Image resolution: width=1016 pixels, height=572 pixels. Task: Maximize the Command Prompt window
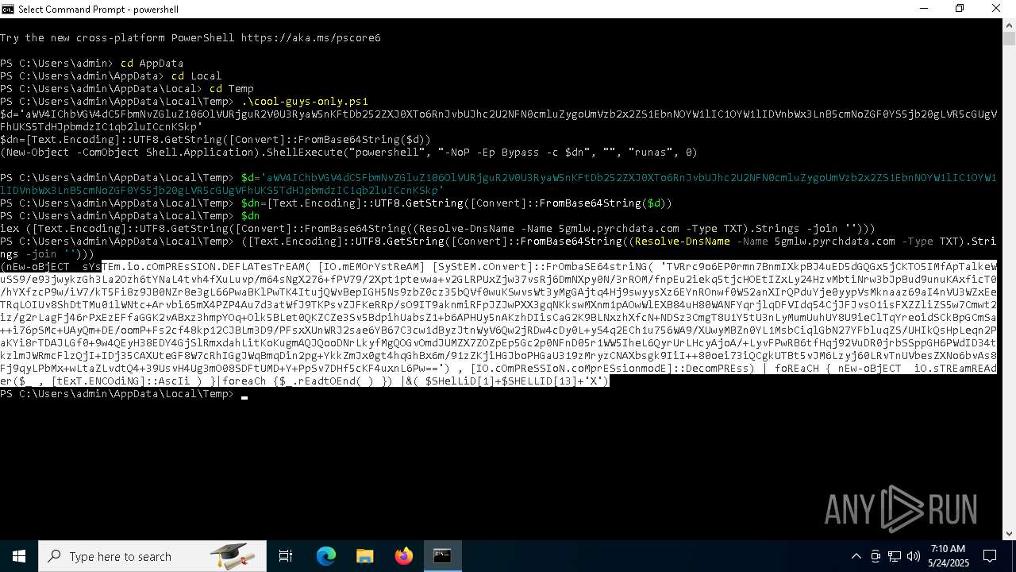pyautogui.click(x=960, y=9)
